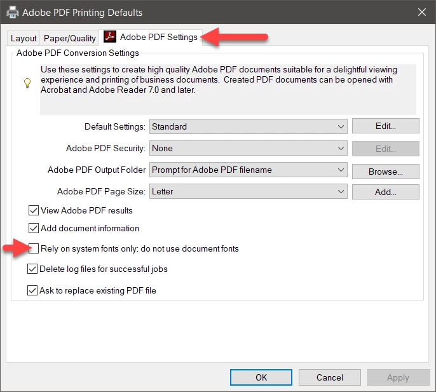This screenshot has width=436, height=392.
Task: Open the Adobe PDF Page Size dropdown
Action: (x=249, y=191)
